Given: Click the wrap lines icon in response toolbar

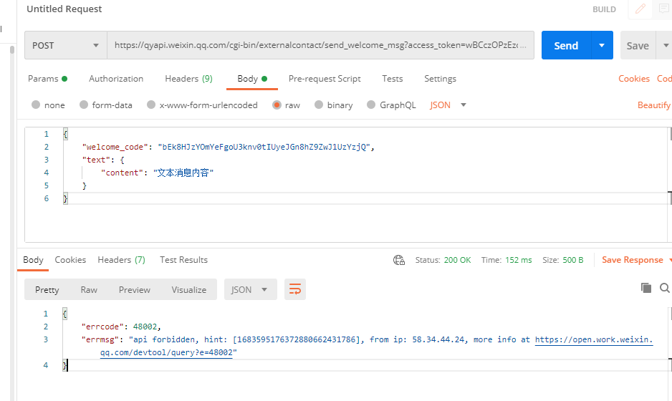Looking at the screenshot, I should coord(295,289).
